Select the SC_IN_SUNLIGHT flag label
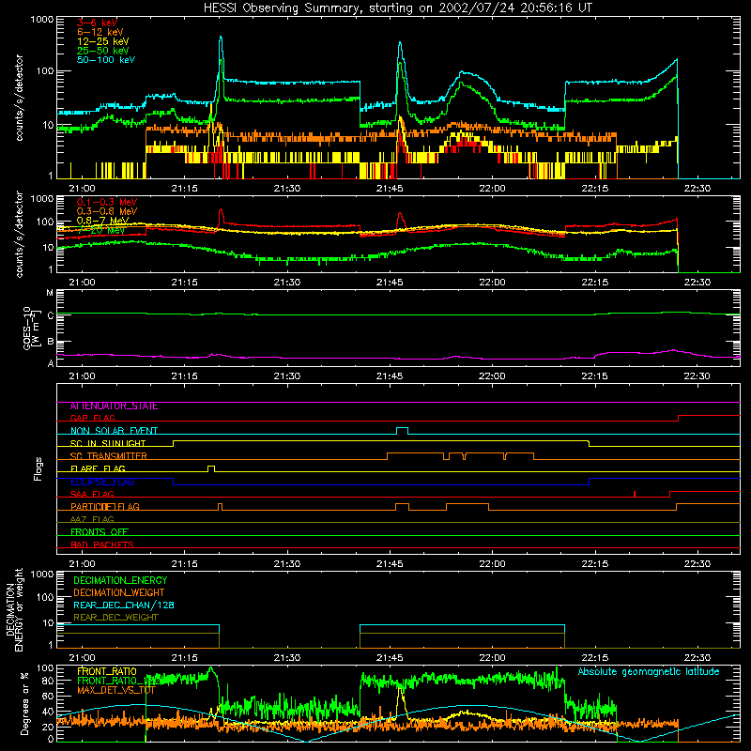 108,443
